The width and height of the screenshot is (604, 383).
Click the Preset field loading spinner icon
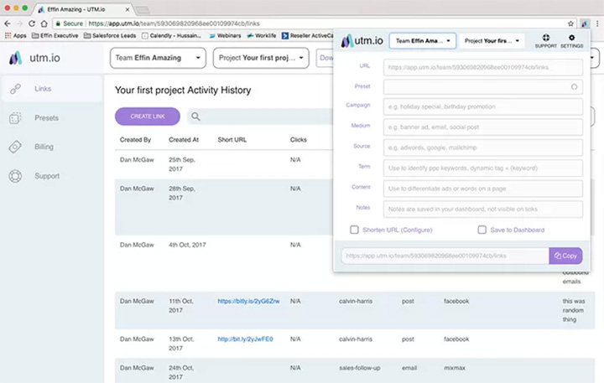point(574,87)
